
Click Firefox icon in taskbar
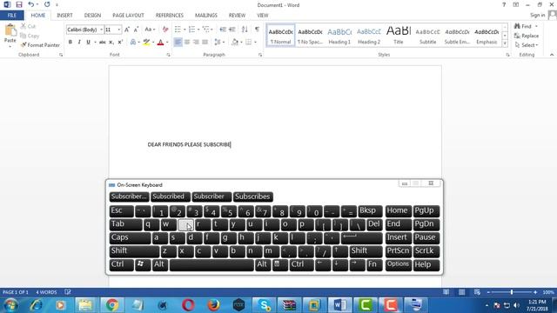coord(213,305)
